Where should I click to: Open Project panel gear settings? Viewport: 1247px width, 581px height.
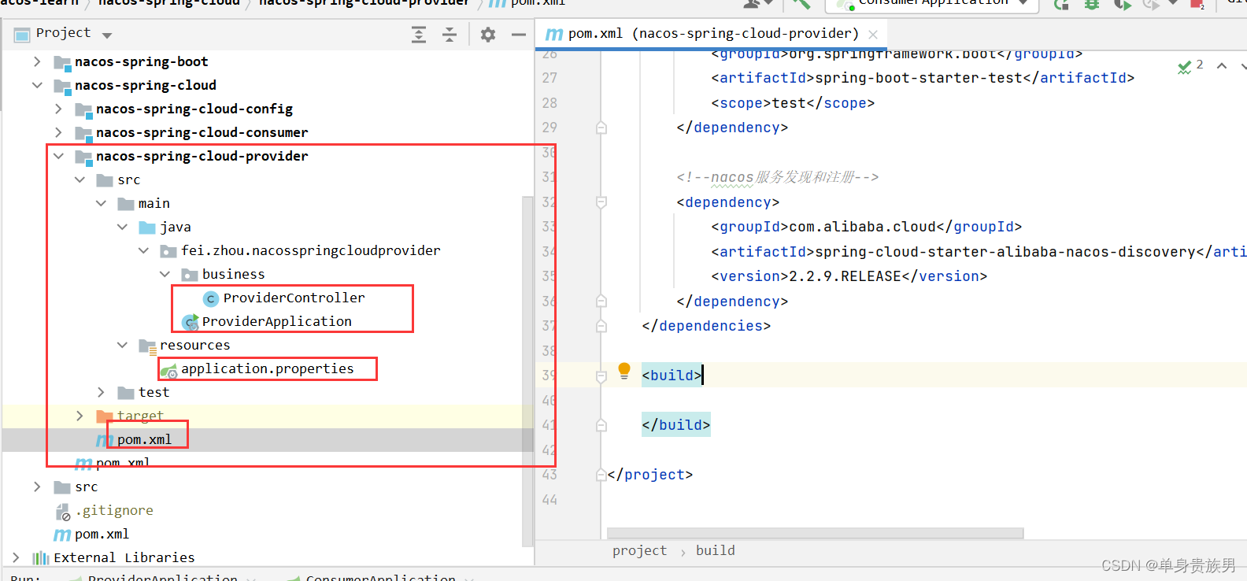point(488,34)
